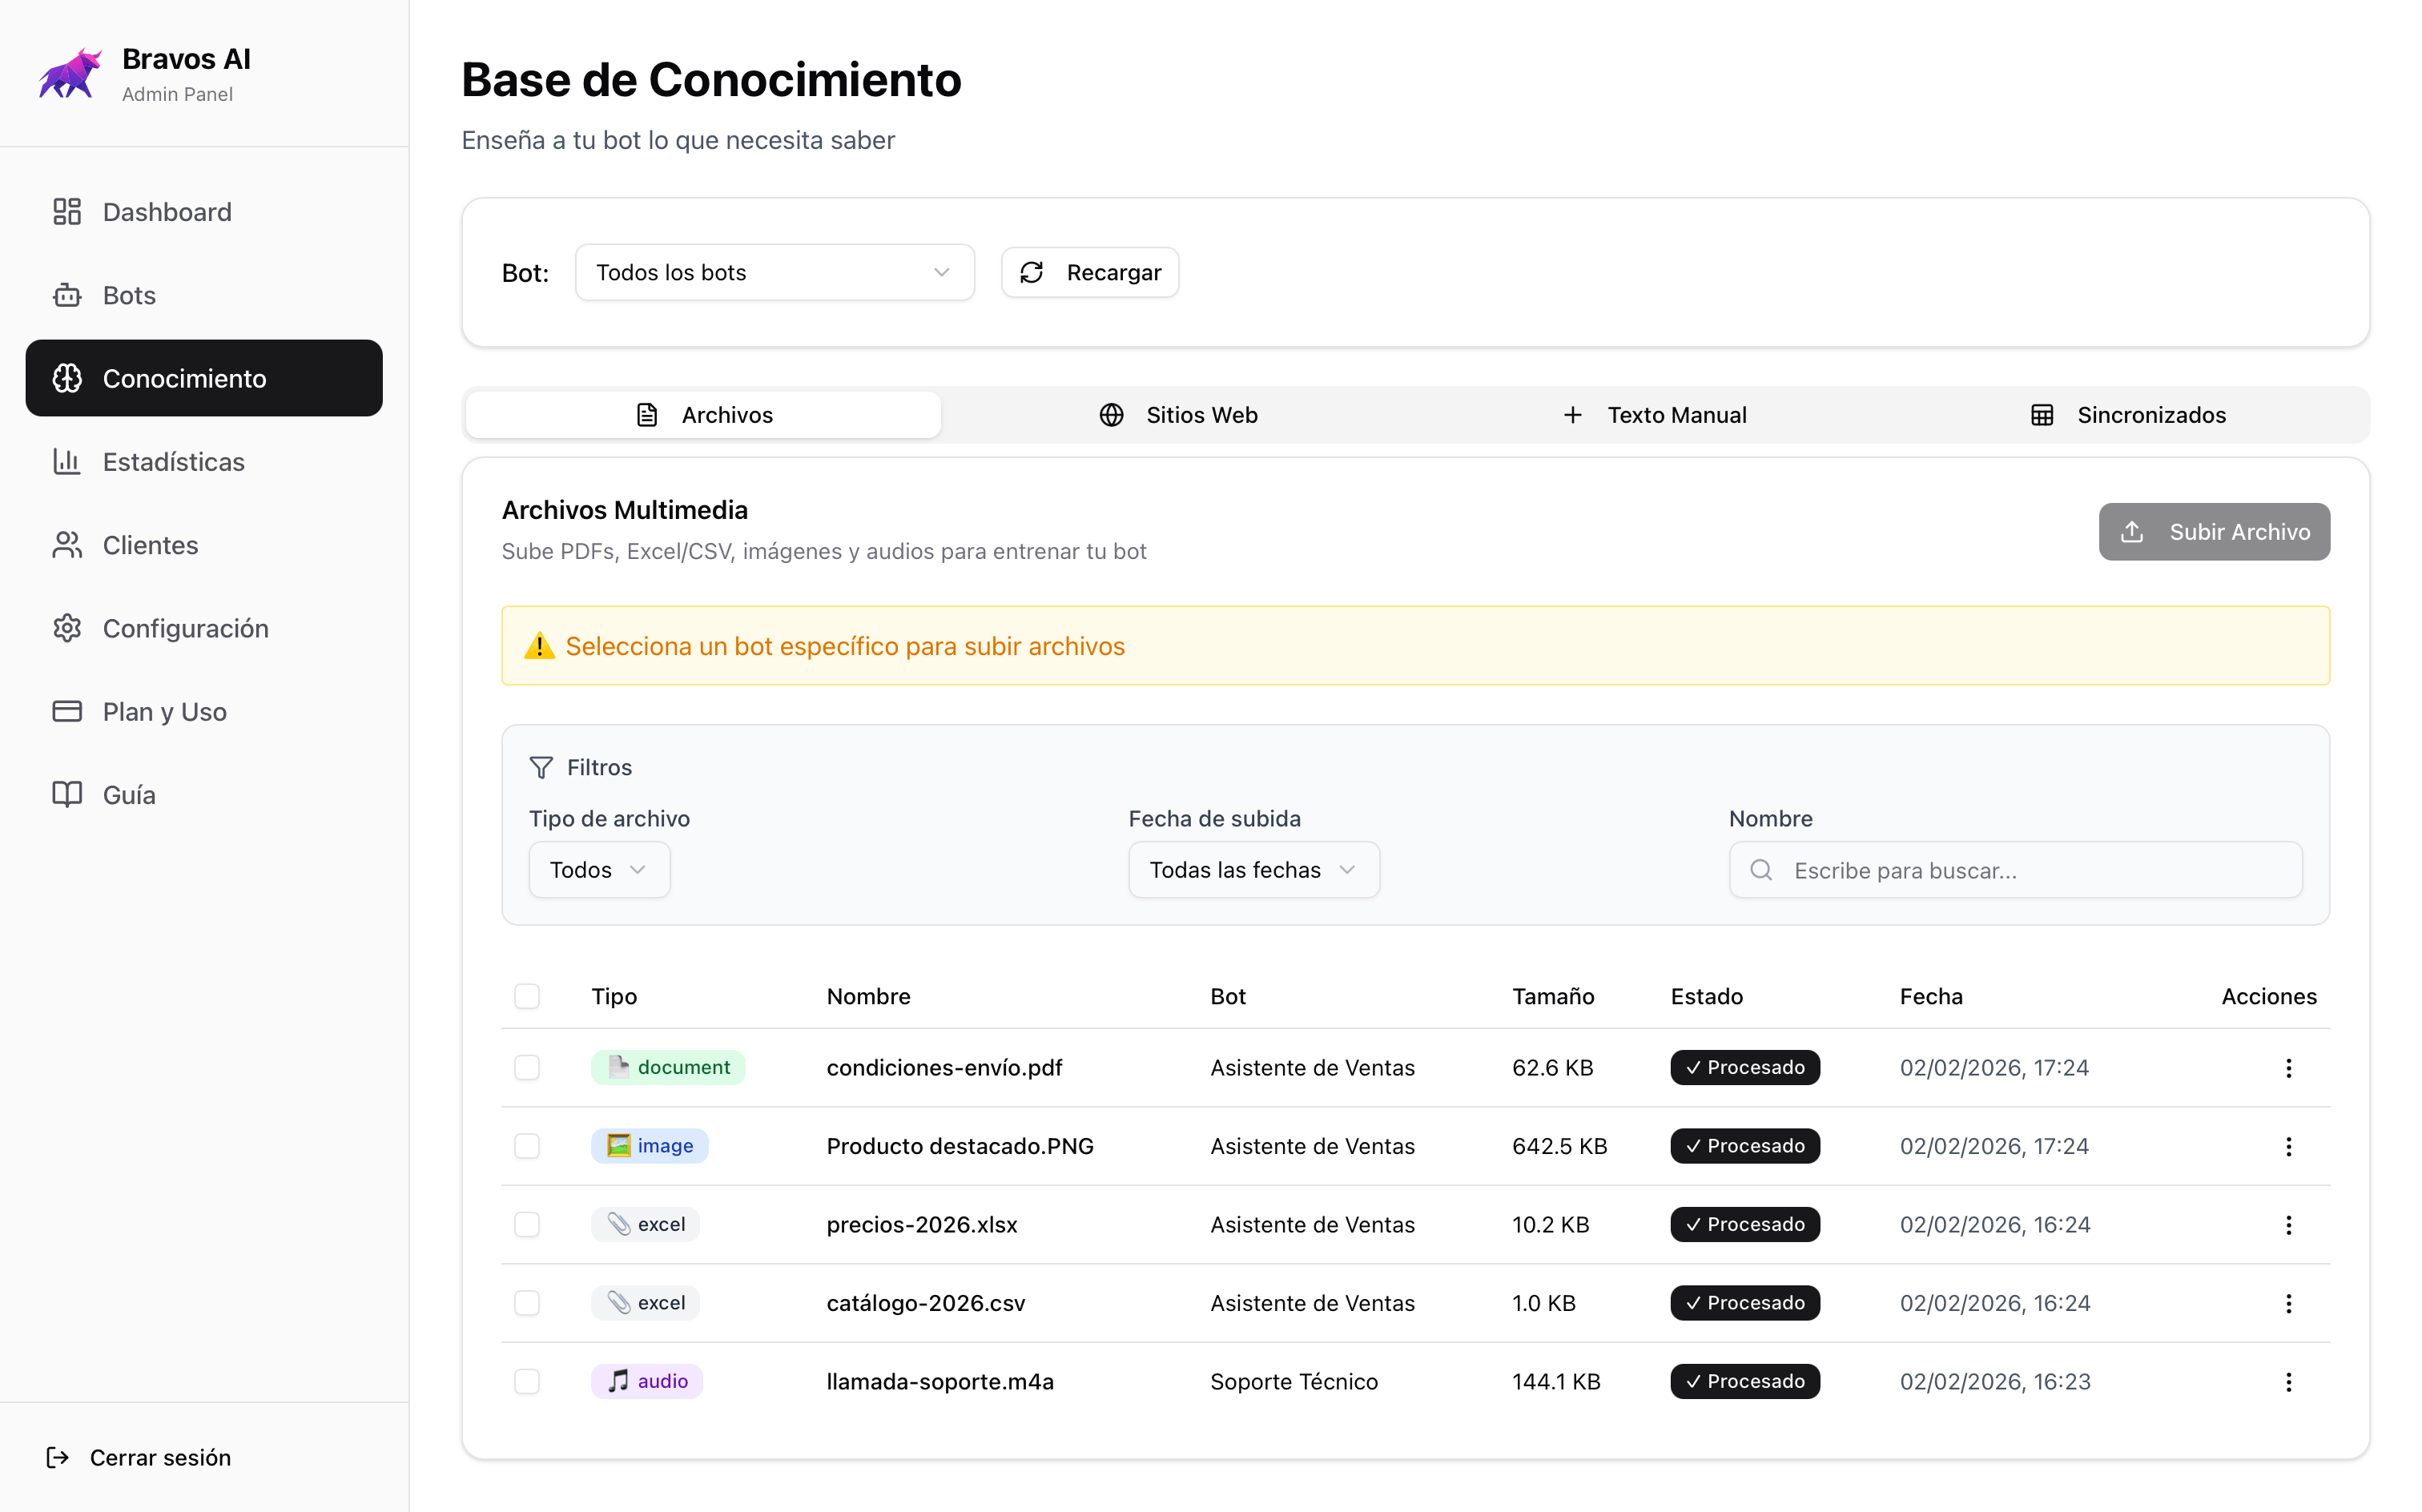Click the funnel icon next to Filtros

(x=541, y=767)
